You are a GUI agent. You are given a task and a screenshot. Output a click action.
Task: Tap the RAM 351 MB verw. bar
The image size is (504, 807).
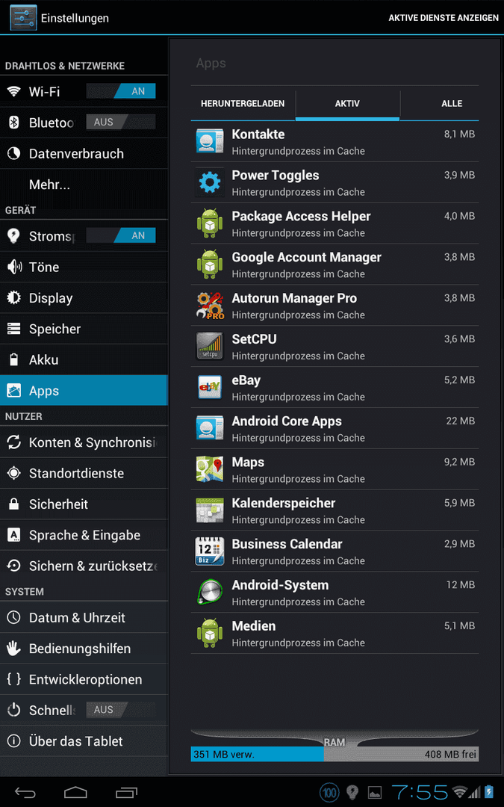pyautogui.click(x=257, y=755)
